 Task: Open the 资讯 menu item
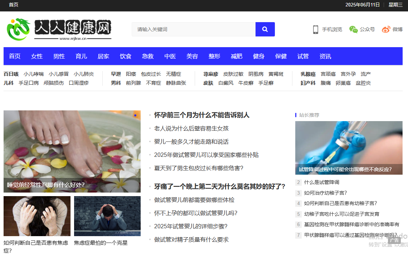click(325, 56)
